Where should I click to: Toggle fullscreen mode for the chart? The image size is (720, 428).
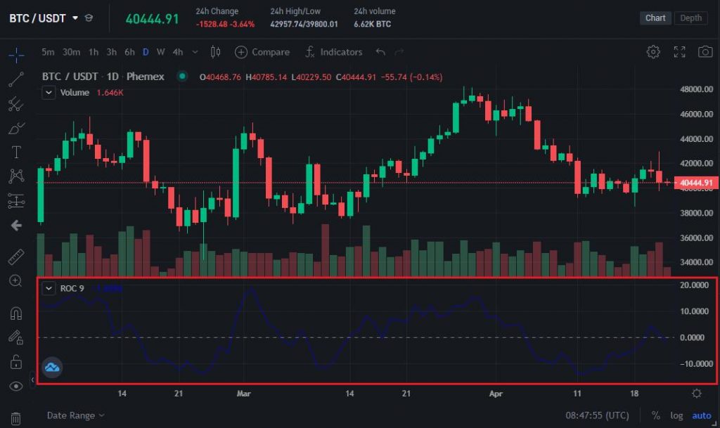coord(679,51)
